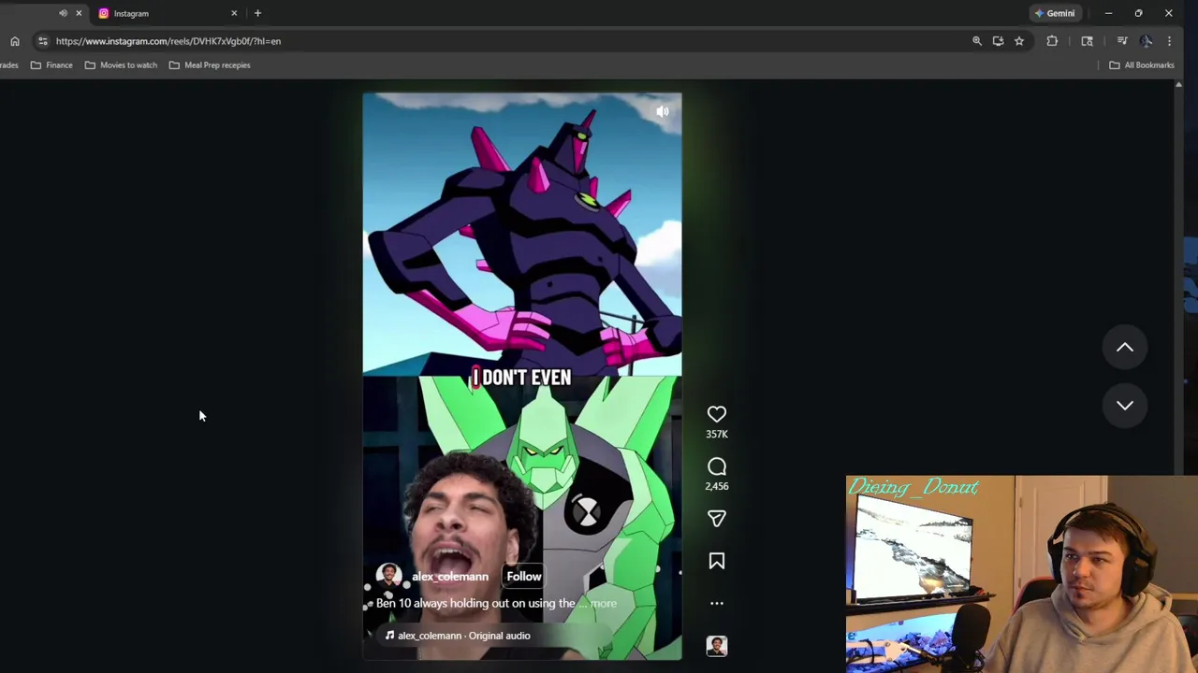Share the reel with the paper-plane icon
1198x673 pixels.
click(716, 518)
